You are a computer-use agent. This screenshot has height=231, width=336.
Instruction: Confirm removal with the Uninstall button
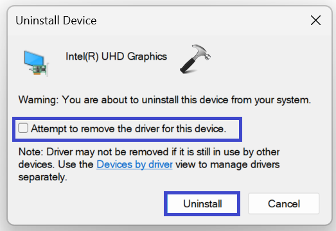coord(202,203)
